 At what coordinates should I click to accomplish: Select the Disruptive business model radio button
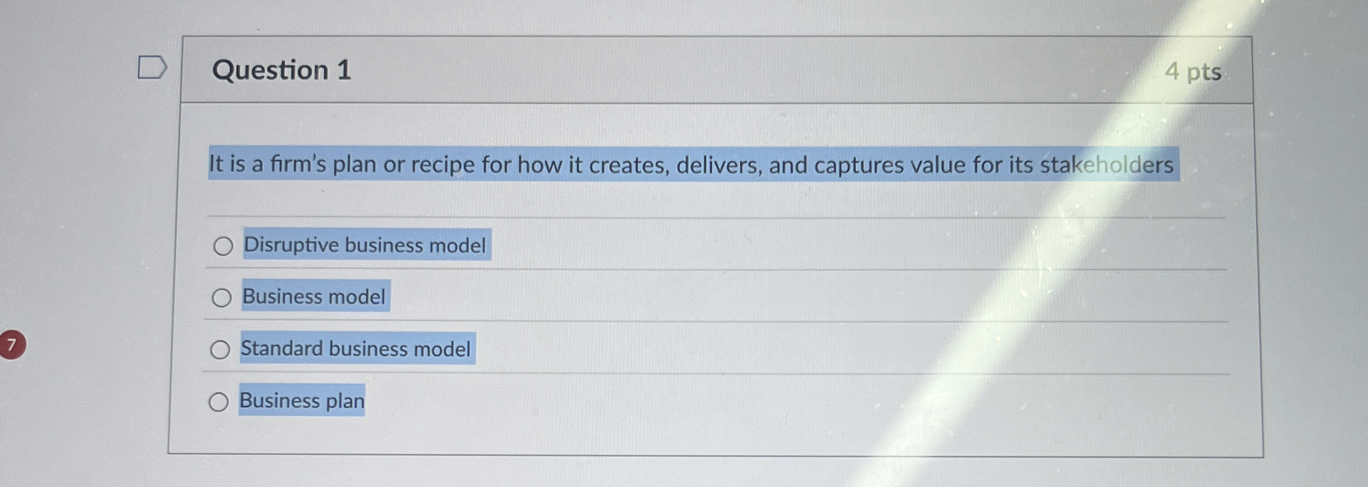click(223, 246)
